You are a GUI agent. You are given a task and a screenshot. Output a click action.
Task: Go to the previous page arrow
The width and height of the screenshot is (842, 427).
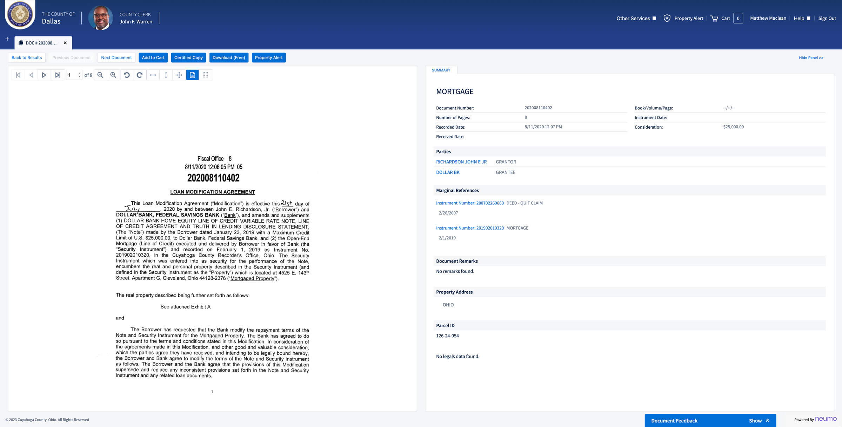31,75
